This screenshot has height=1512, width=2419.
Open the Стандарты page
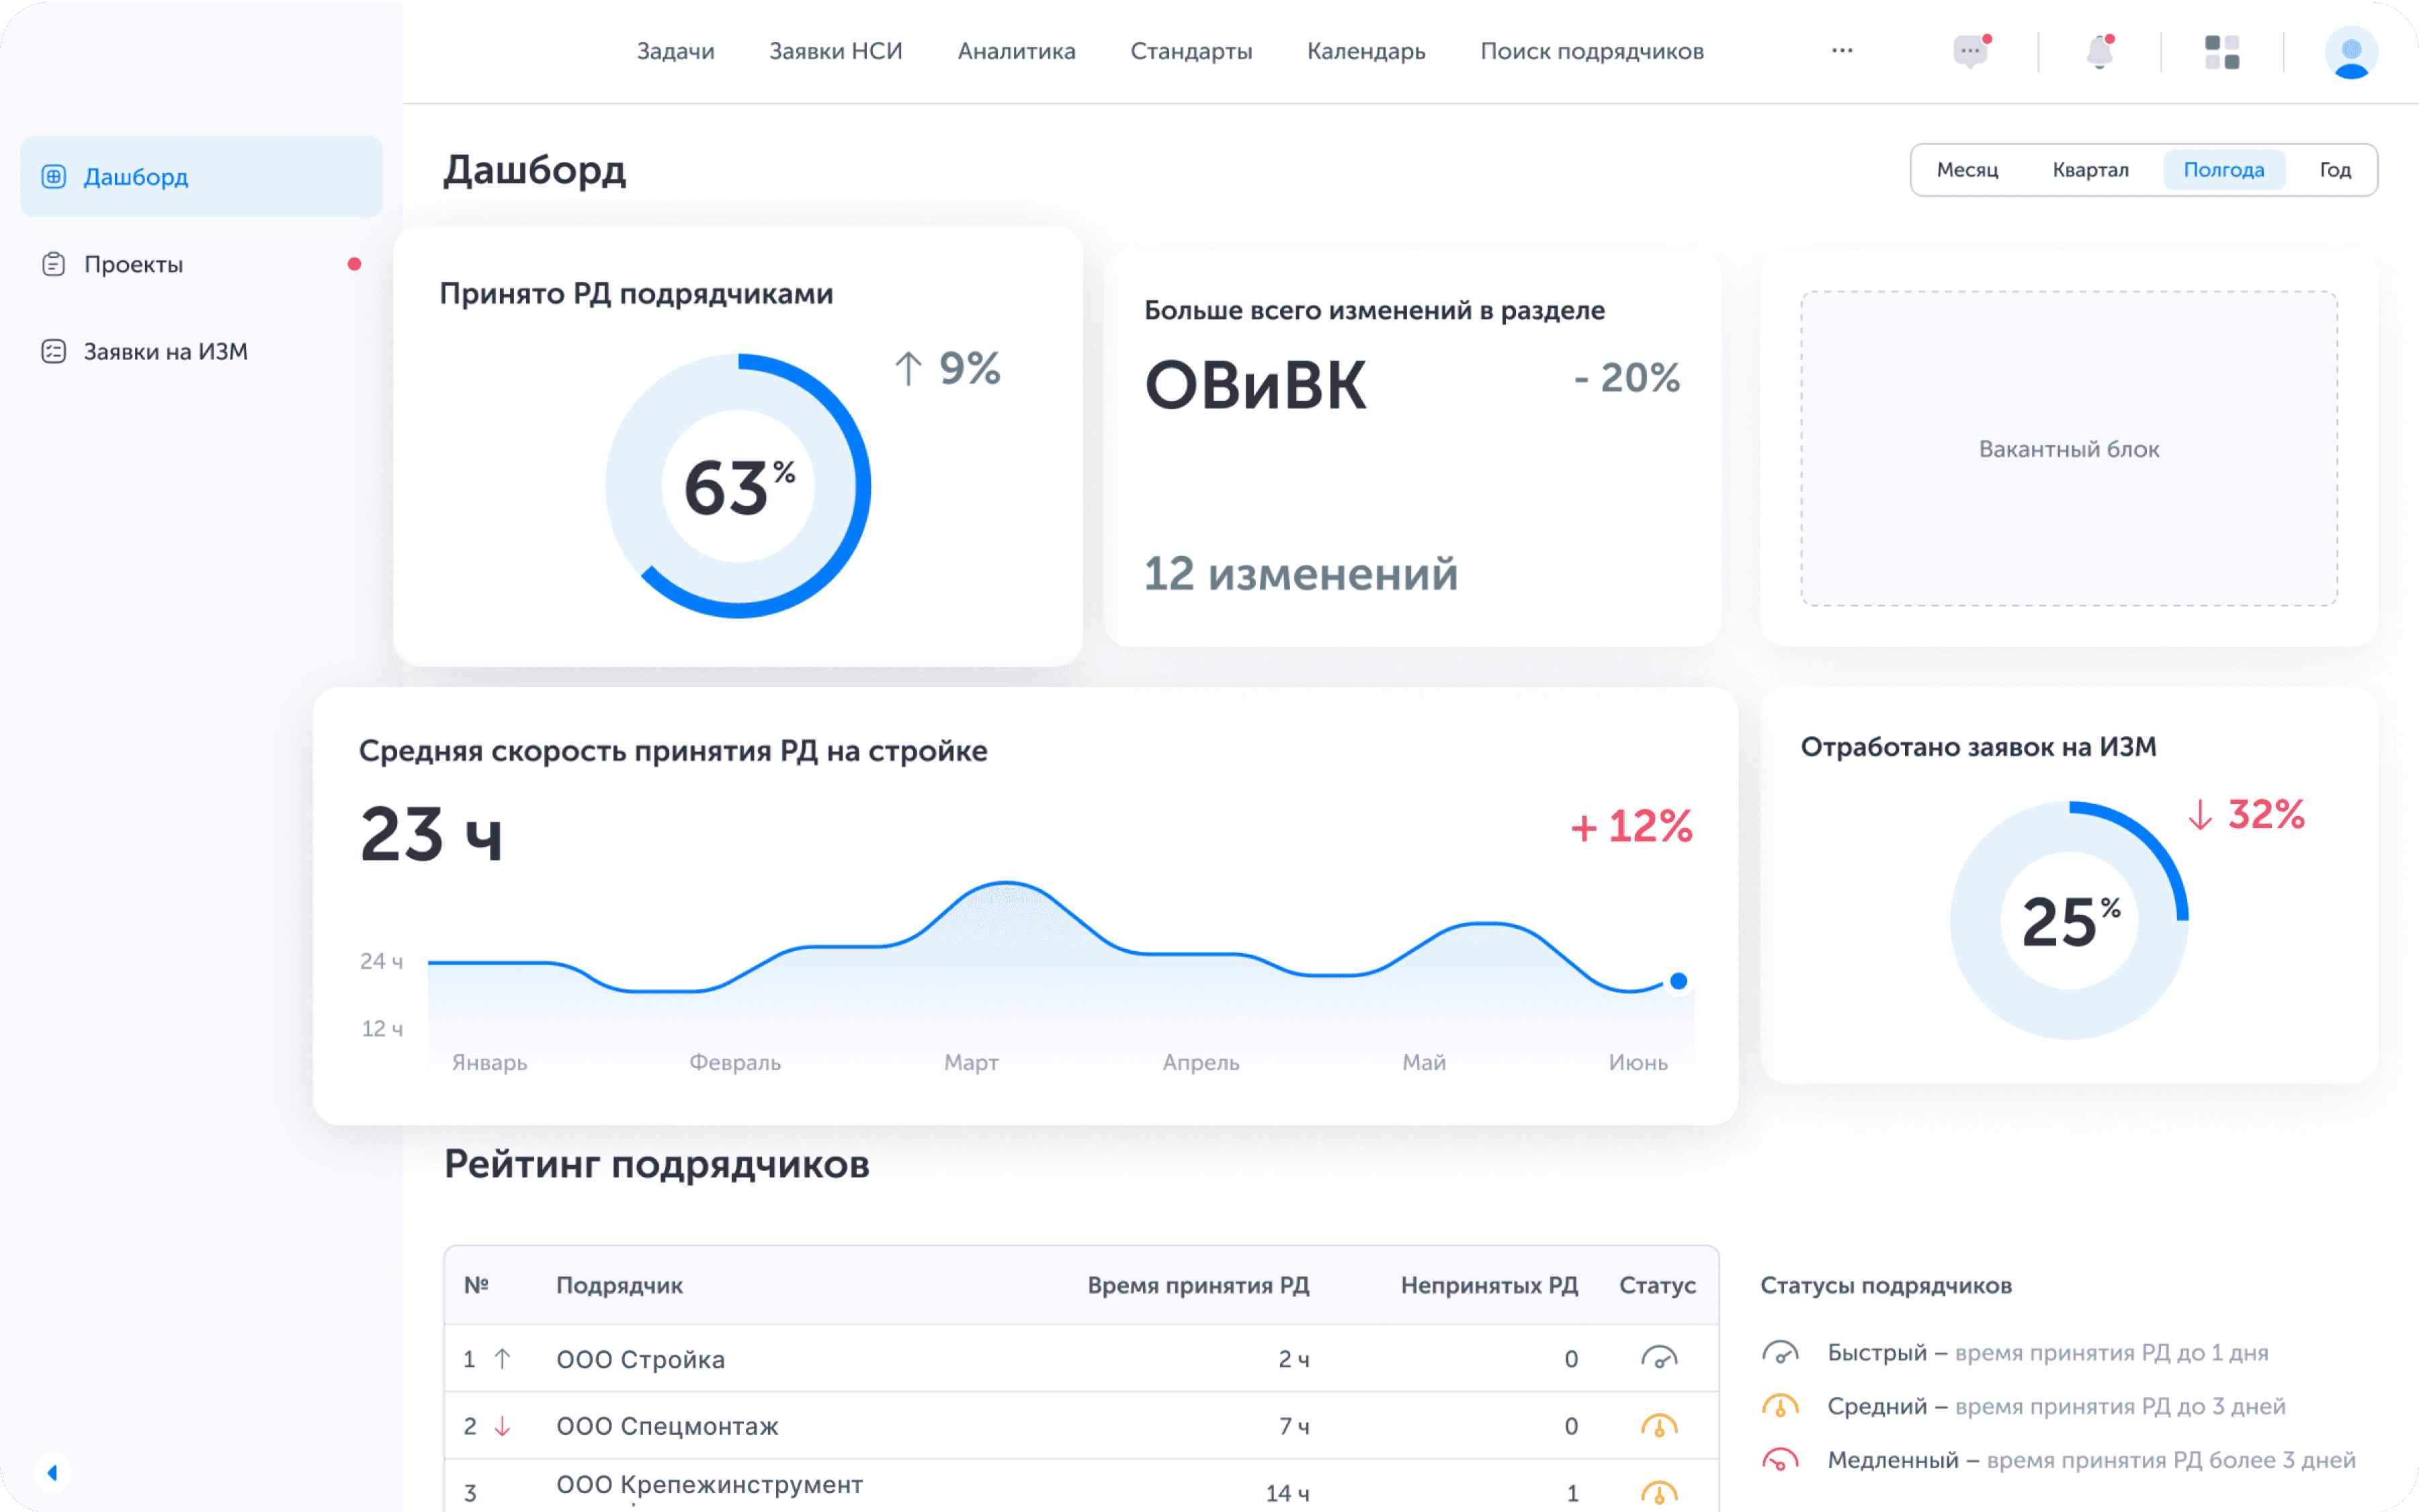click(x=1191, y=51)
